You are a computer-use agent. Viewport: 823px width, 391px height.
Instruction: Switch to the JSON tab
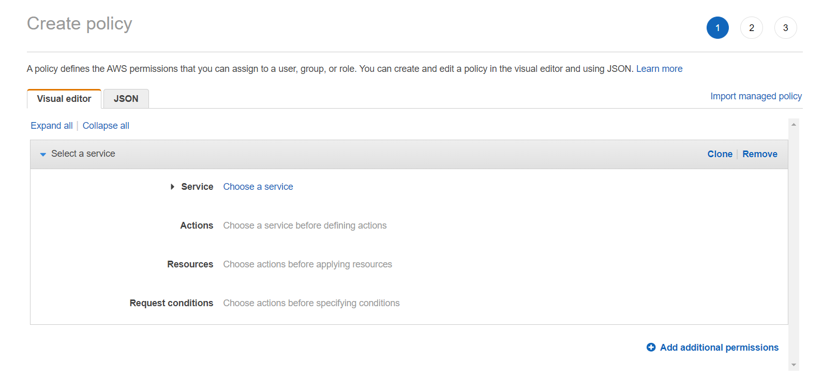point(126,99)
